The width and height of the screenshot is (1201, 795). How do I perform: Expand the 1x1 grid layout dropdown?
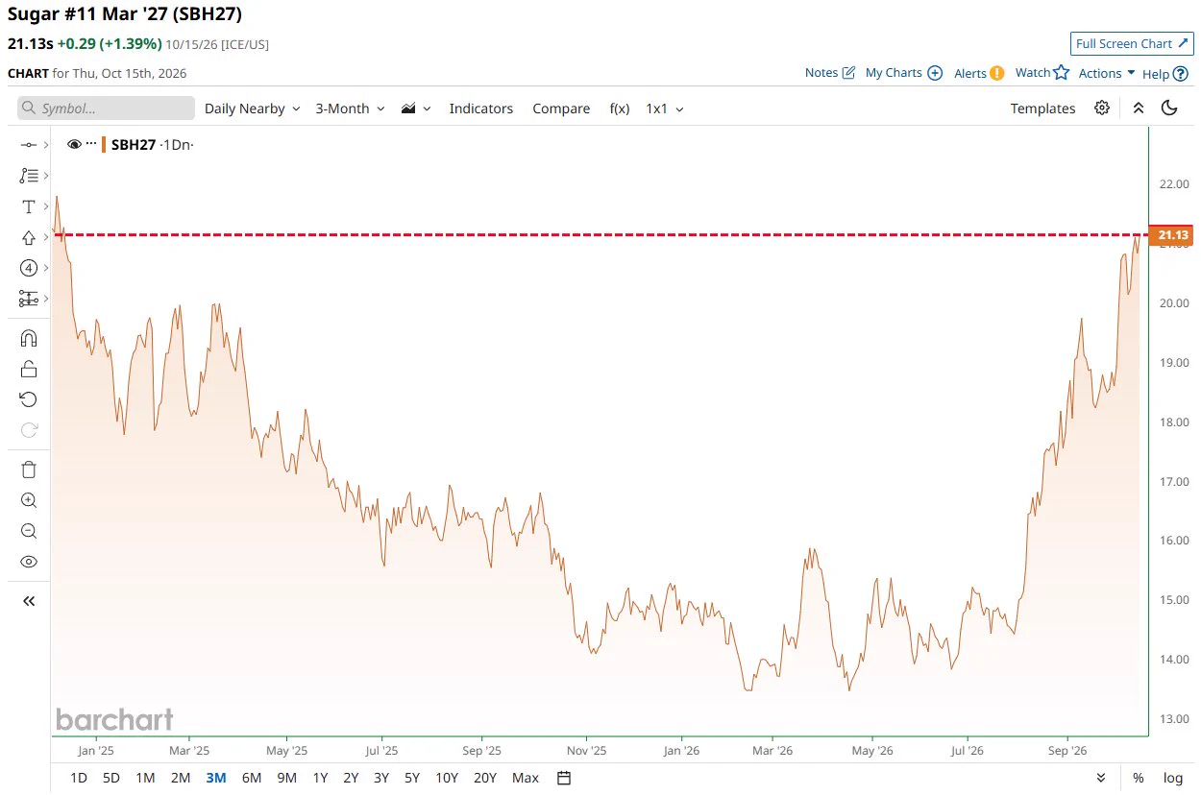665,108
